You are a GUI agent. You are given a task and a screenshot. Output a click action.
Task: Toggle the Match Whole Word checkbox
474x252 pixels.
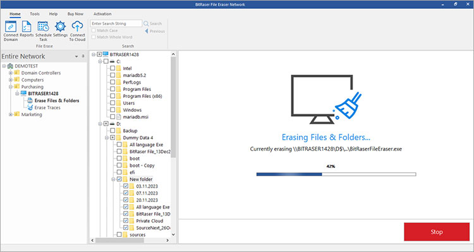(x=94, y=37)
